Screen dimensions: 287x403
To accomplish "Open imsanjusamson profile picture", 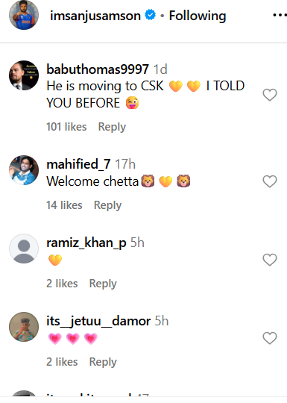I will (24, 15).
